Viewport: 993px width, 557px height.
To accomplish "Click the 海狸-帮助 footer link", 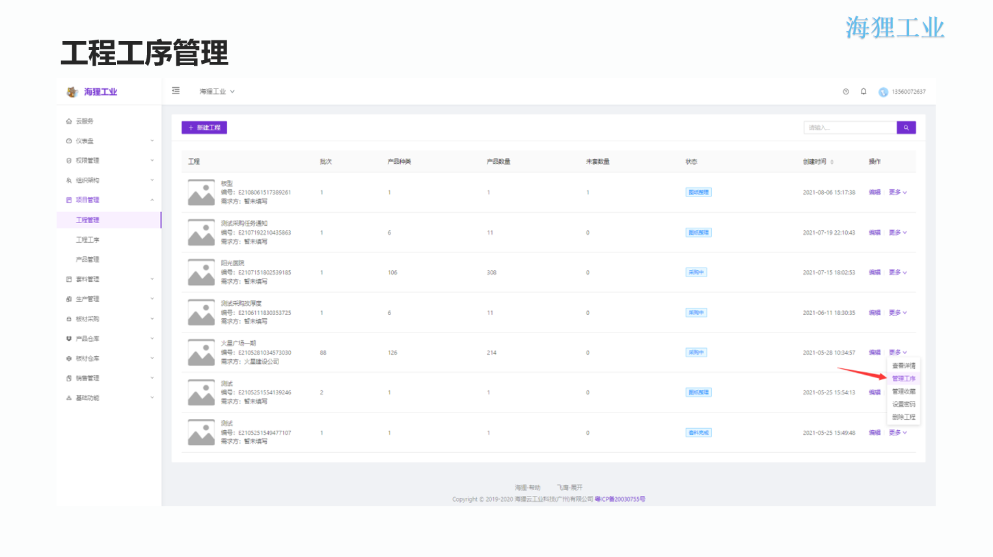I will tap(528, 487).
